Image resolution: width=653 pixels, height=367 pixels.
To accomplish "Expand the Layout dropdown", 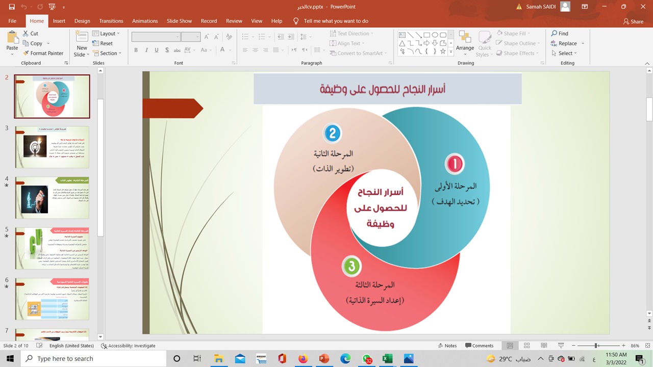I will click(x=106, y=34).
